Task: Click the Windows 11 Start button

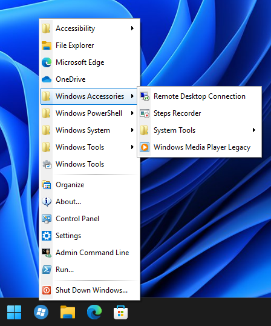Action: pos(14,312)
